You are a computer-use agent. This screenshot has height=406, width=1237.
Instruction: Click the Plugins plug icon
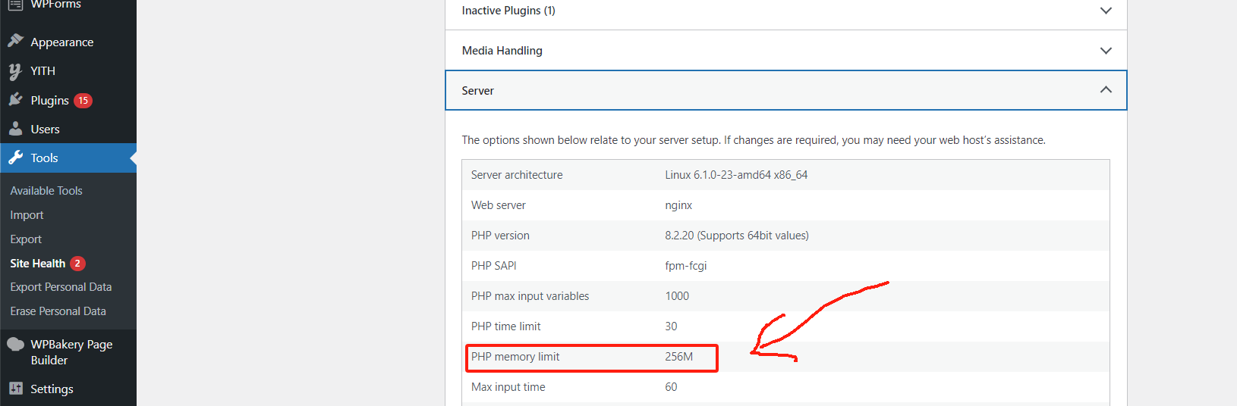(15, 99)
